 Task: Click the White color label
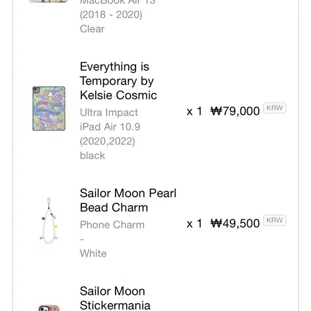(x=93, y=253)
